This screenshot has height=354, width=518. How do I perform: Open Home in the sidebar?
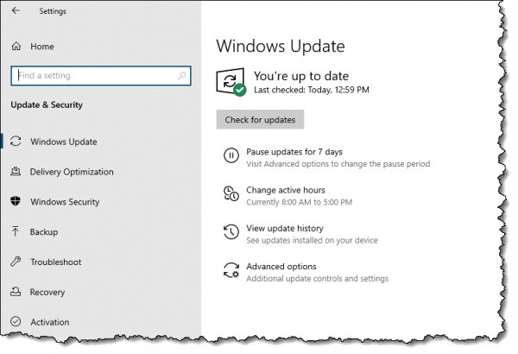click(x=42, y=47)
